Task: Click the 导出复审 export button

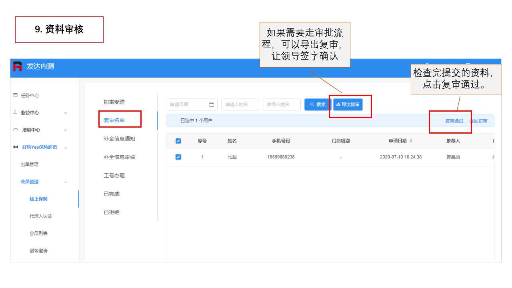Action: (x=348, y=105)
